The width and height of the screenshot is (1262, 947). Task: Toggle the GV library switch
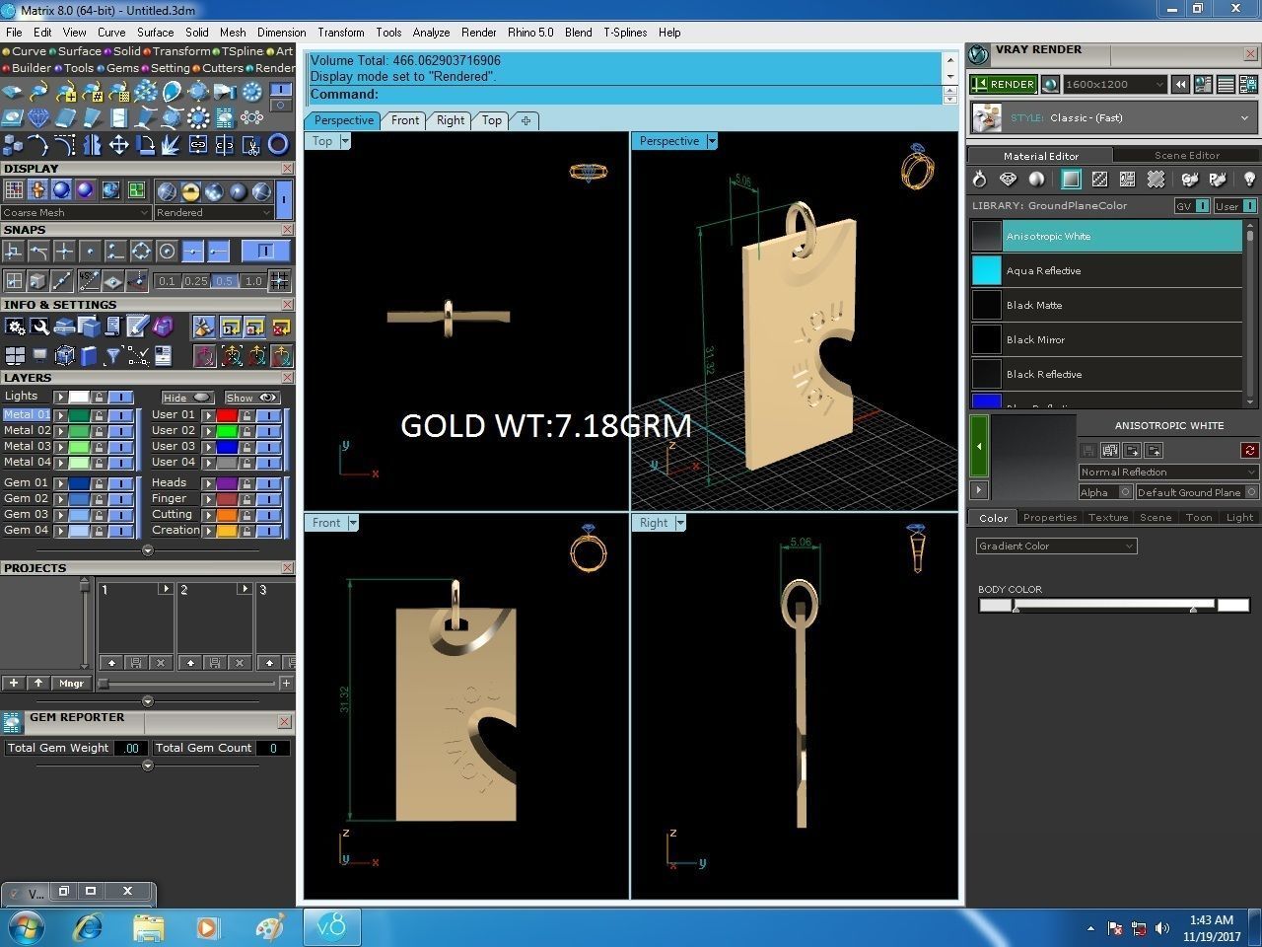click(1193, 206)
